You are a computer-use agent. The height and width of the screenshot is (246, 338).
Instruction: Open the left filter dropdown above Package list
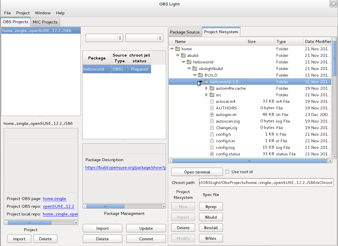coord(104,38)
